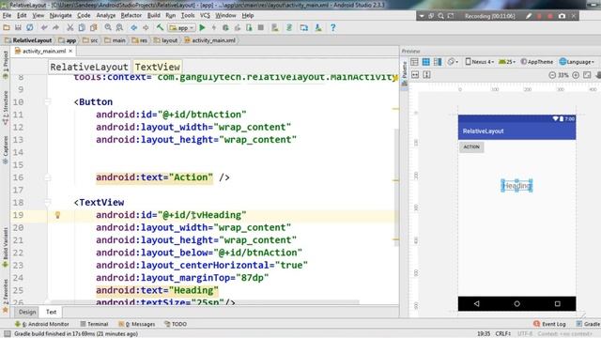The height and width of the screenshot is (338, 601).
Task: Click the intention lightbulb on line 19
Action: click(x=57, y=215)
